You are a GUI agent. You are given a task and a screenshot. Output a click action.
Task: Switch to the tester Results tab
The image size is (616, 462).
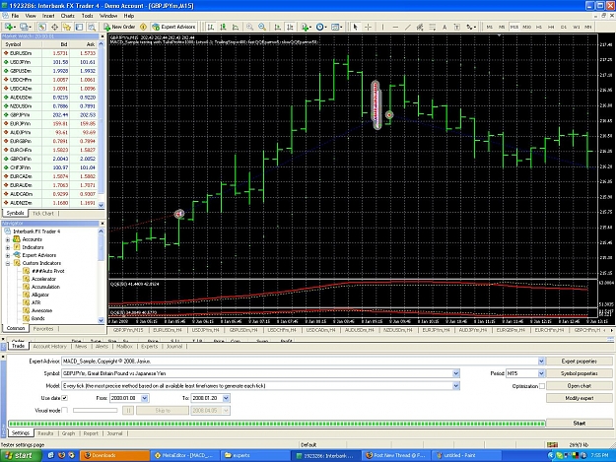pyautogui.click(x=45, y=433)
